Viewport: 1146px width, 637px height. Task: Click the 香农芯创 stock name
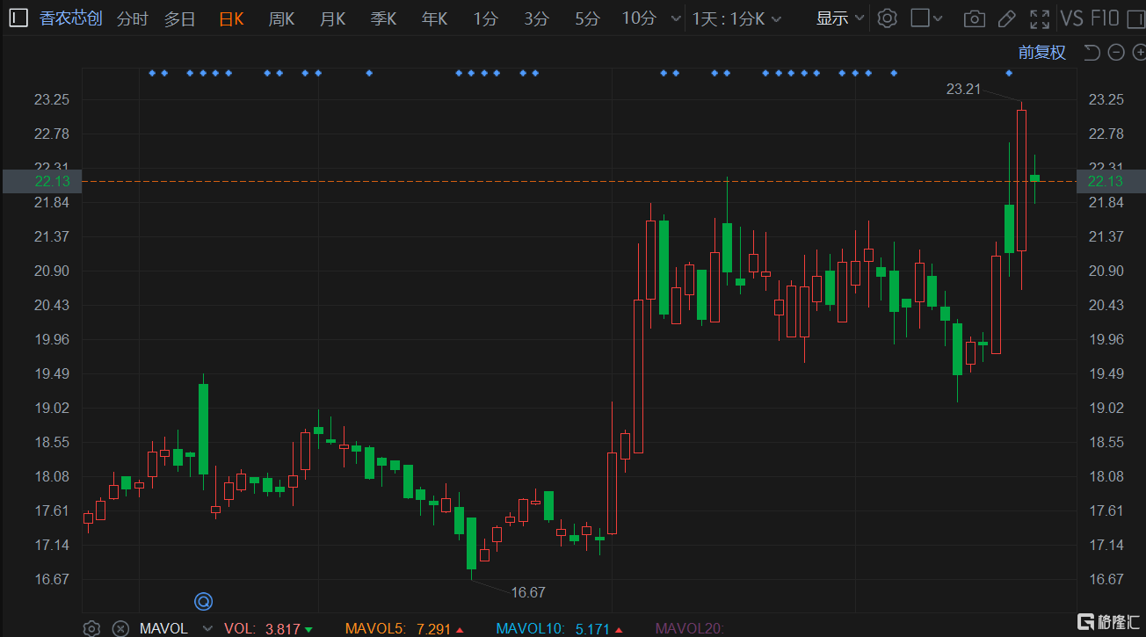(71, 18)
